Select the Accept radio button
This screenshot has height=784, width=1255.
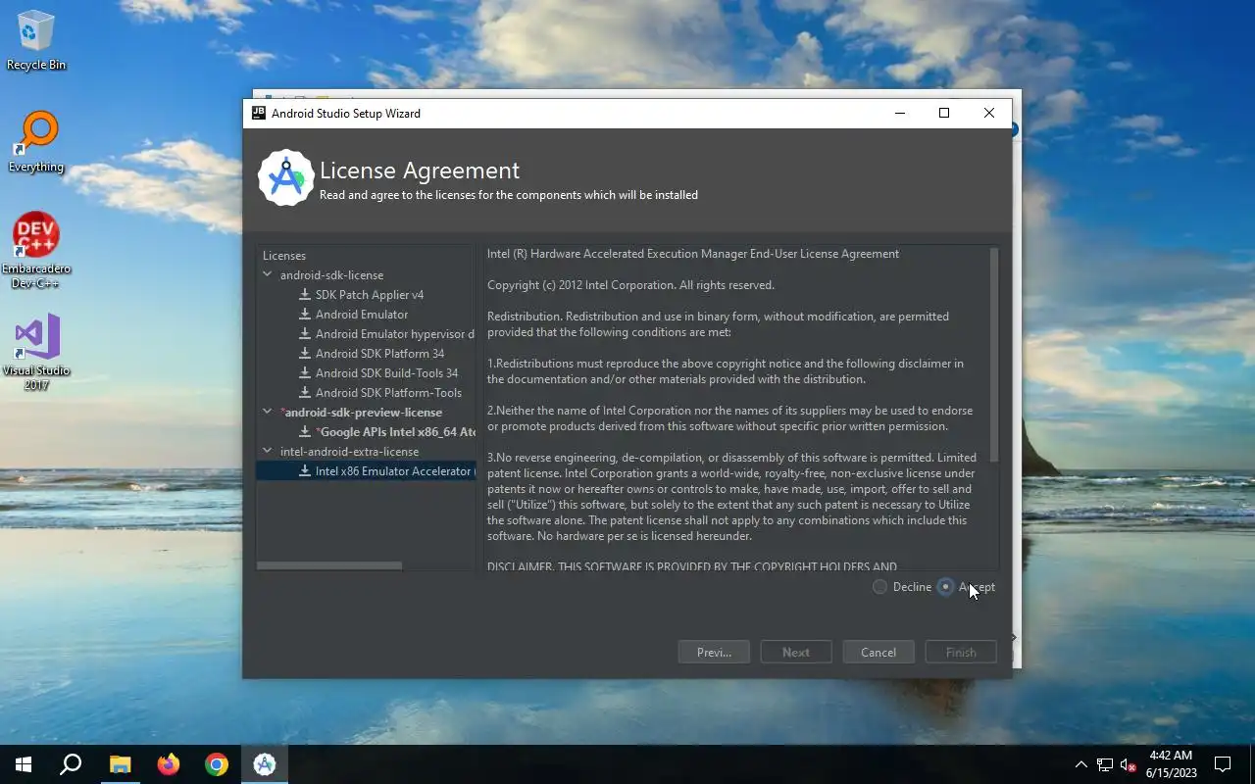(945, 587)
